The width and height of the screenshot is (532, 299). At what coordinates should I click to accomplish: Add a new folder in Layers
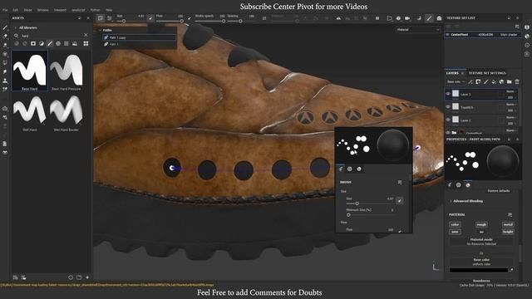point(509,81)
